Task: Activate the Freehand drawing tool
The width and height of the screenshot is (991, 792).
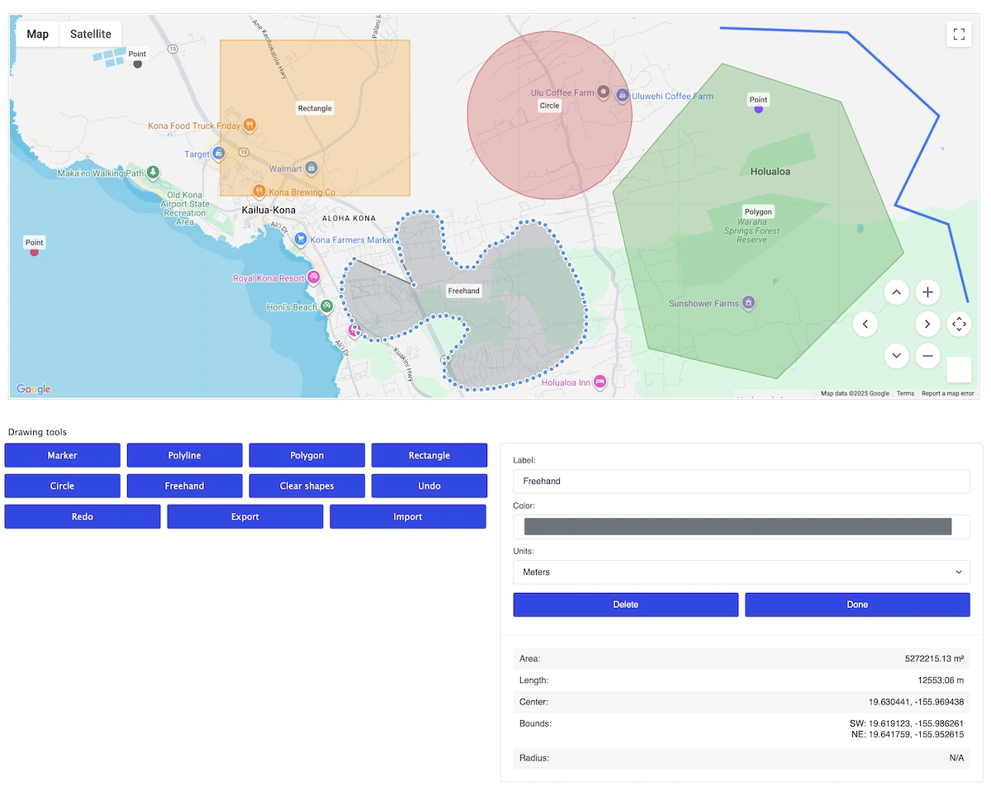Action: tap(184, 486)
